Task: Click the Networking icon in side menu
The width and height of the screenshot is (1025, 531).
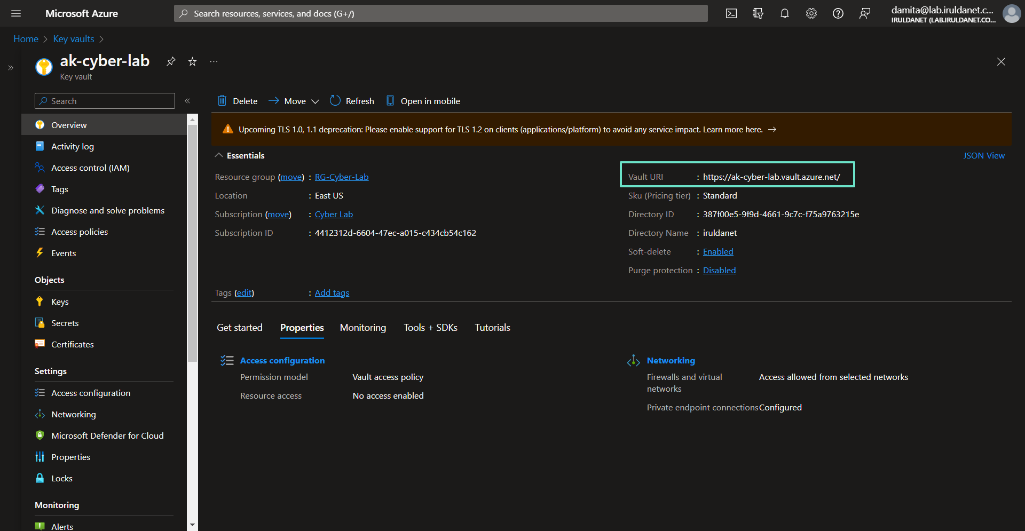Action: (x=40, y=414)
